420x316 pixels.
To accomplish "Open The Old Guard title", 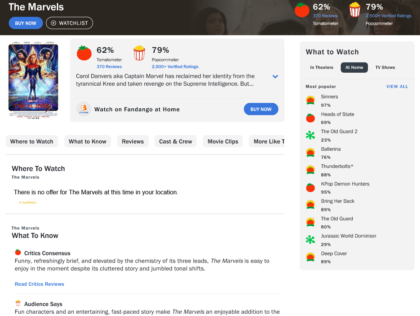I will (337, 218).
